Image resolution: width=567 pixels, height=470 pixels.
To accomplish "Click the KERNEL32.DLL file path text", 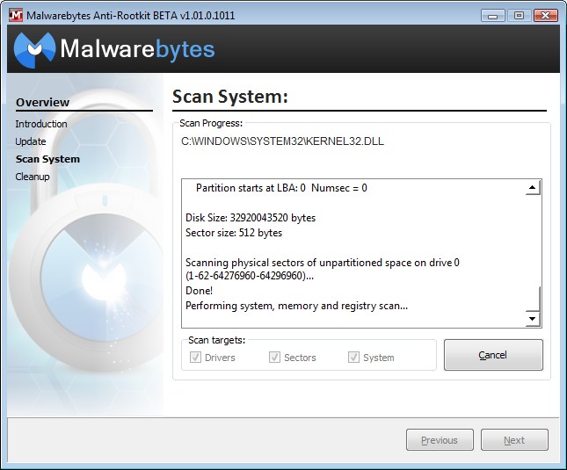I will pyautogui.click(x=282, y=141).
